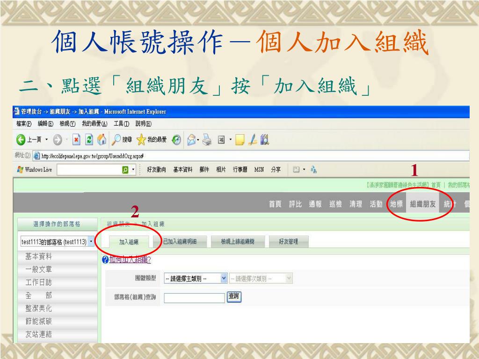
Task: Open the Windows Live search box dropdown
Action: tap(133, 169)
